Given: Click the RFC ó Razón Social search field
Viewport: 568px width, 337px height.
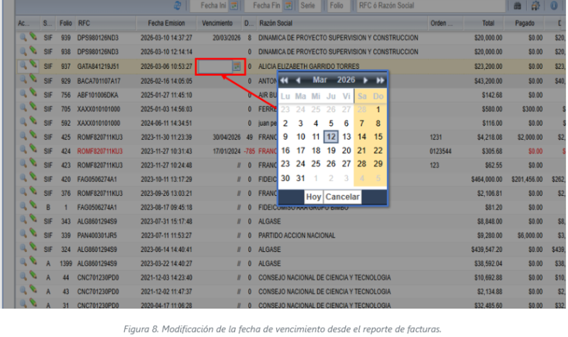Looking at the screenshot, I should click(x=431, y=6).
